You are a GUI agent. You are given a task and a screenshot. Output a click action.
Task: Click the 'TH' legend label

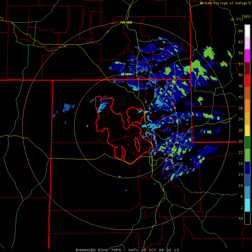click(241, 218)
